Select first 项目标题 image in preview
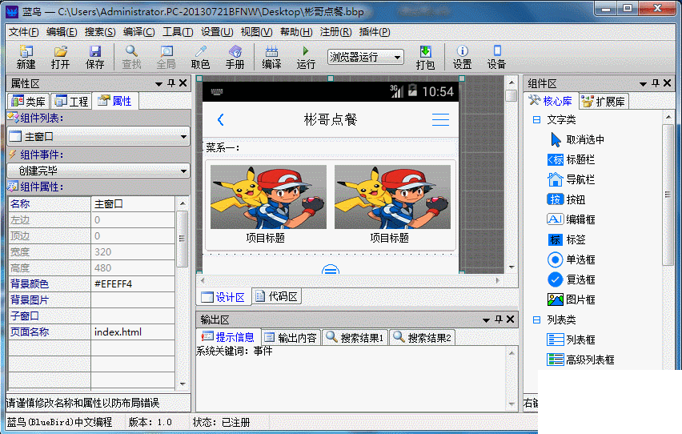The width and height of the screenshot is (682, 434). pyautogui.click(x=268, y=197)
